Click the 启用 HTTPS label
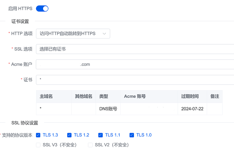The image size is (234, 150). tap(20, 8)
